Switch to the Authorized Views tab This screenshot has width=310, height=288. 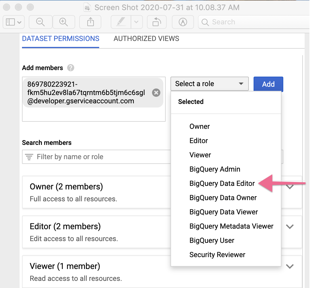point(146,39)
